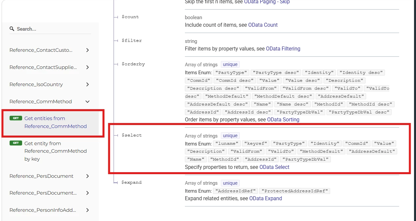Expand Reference_ContactCusto... section chevron
This screenshot has height=221, width=416.
[87, 50]
